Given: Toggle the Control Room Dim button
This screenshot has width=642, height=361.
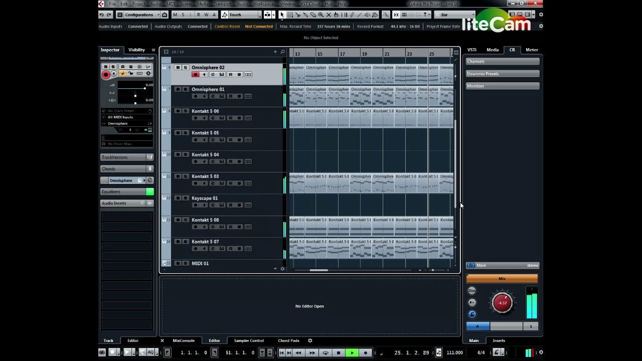Looking at the screenshot, I should [x=471, y=291].
